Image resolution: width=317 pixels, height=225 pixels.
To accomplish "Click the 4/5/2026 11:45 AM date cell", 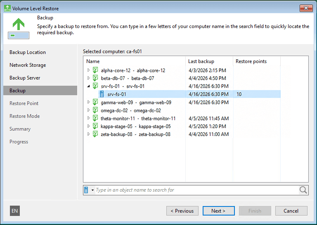I will click(208, 118).
